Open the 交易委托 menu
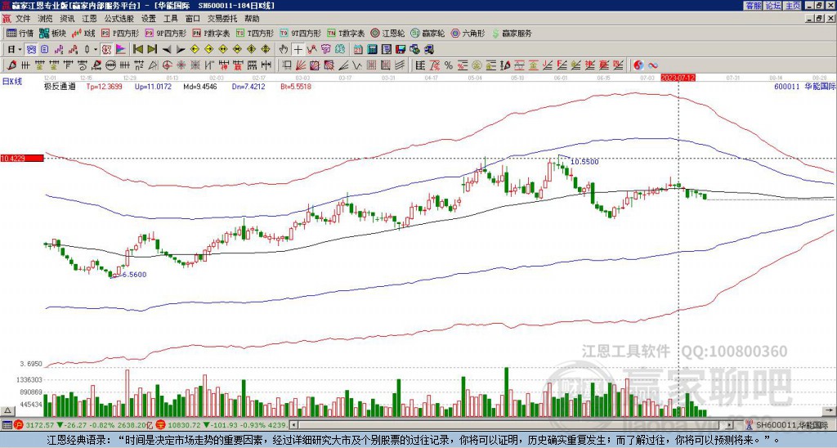 tap(222, 19)
